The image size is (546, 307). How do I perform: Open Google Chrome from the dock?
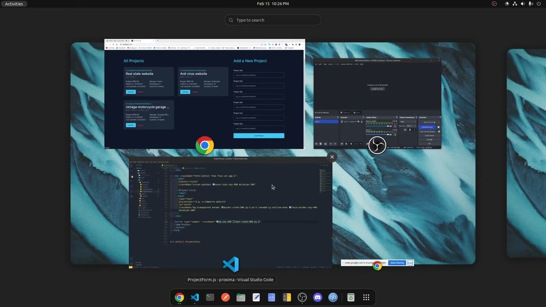[179, 298]
